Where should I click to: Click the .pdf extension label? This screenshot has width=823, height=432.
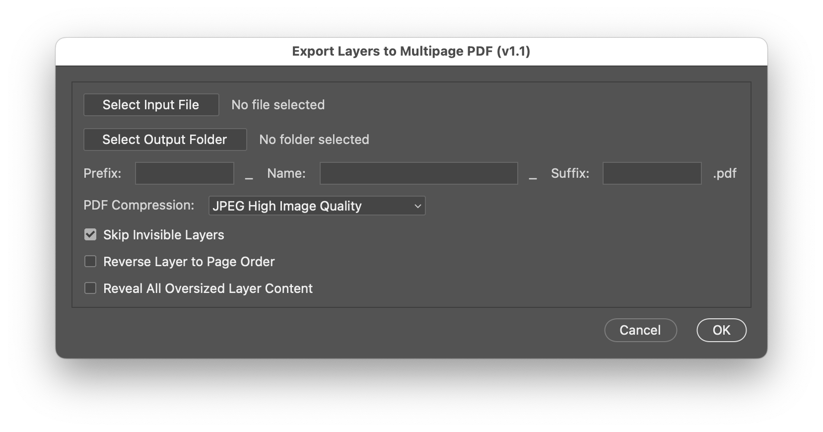724,173
